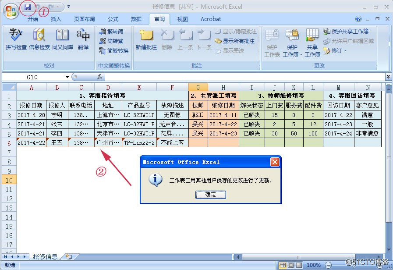The height and width of the screenshot is (270, 393).
Task: Select cell 王五 in row 6
Action: [x=57, y=142]
